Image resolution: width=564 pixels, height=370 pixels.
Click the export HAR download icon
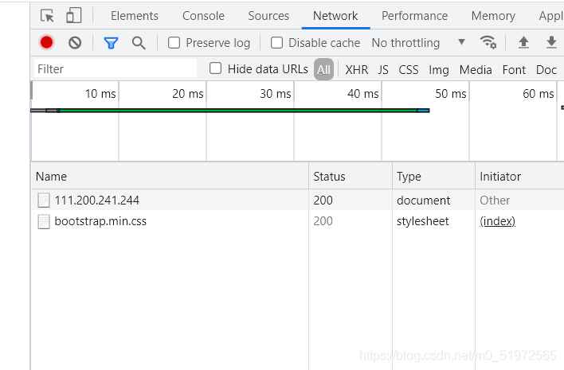[x=551, y=43]
